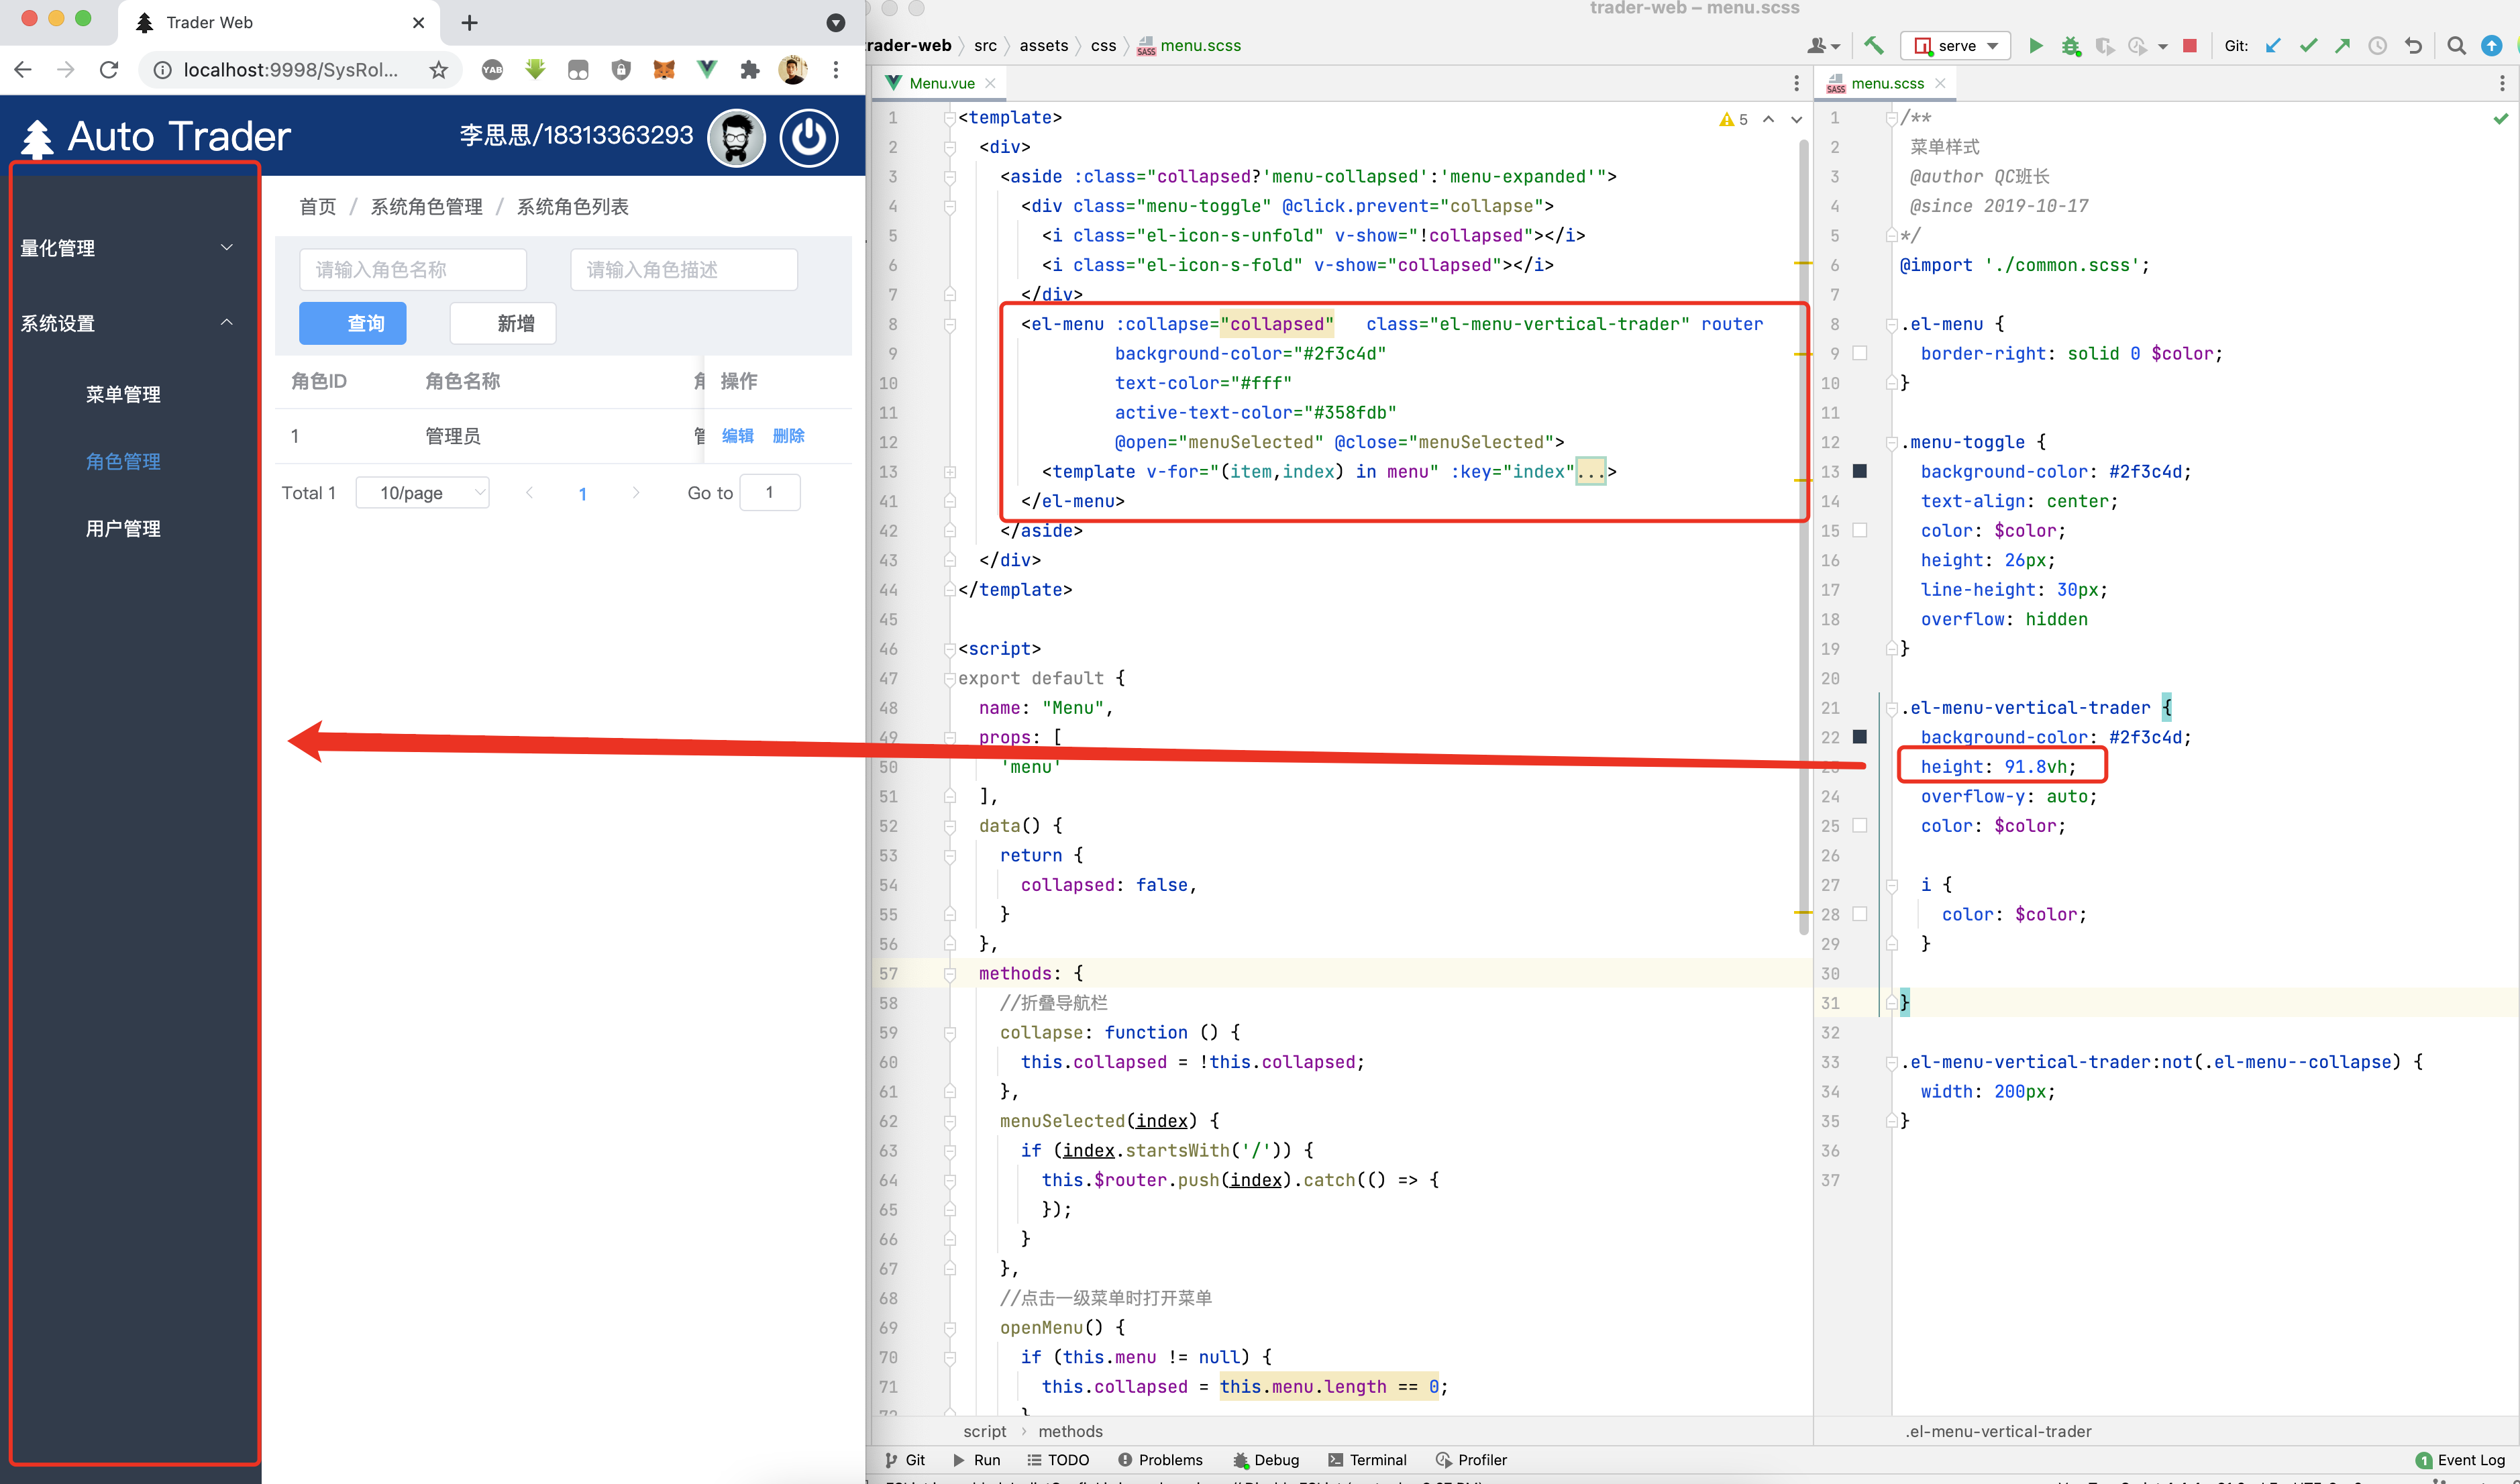Start debugging with the bug icon
Image resolution: width=2520 pixels, height=1484 pixels.
pyautogui.click(x=2070, y=46)
